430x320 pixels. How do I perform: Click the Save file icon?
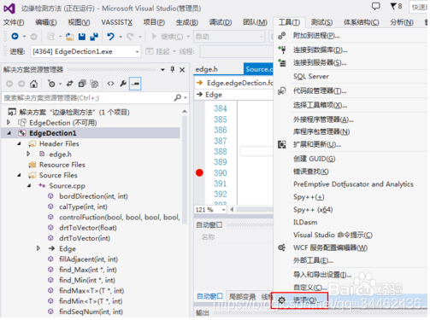pos(82,37)
